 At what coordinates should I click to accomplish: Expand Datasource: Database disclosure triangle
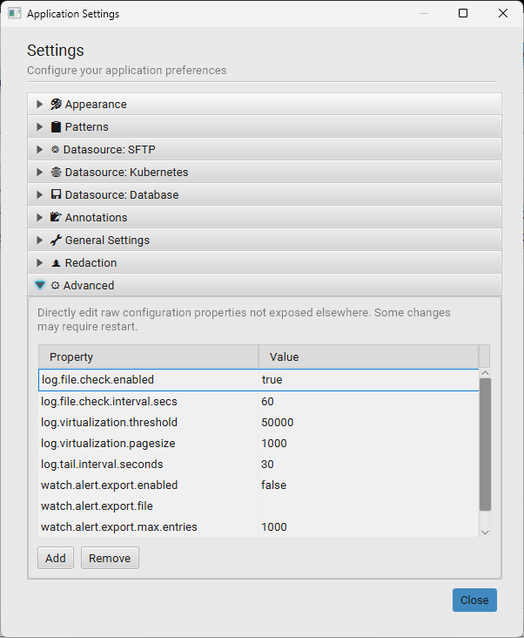click(39, 195)
